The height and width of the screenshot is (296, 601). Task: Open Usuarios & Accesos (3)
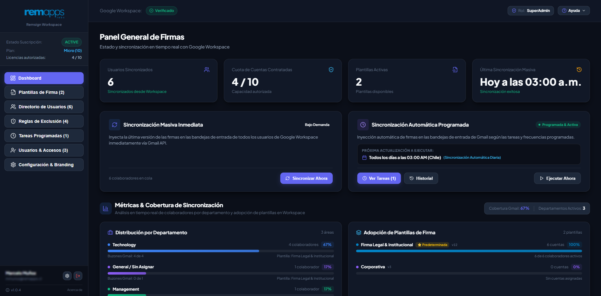point(44,150)
